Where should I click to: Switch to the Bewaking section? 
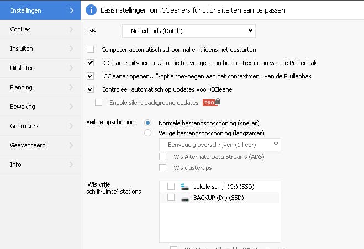pyautogui.click(x=40, y=107)
